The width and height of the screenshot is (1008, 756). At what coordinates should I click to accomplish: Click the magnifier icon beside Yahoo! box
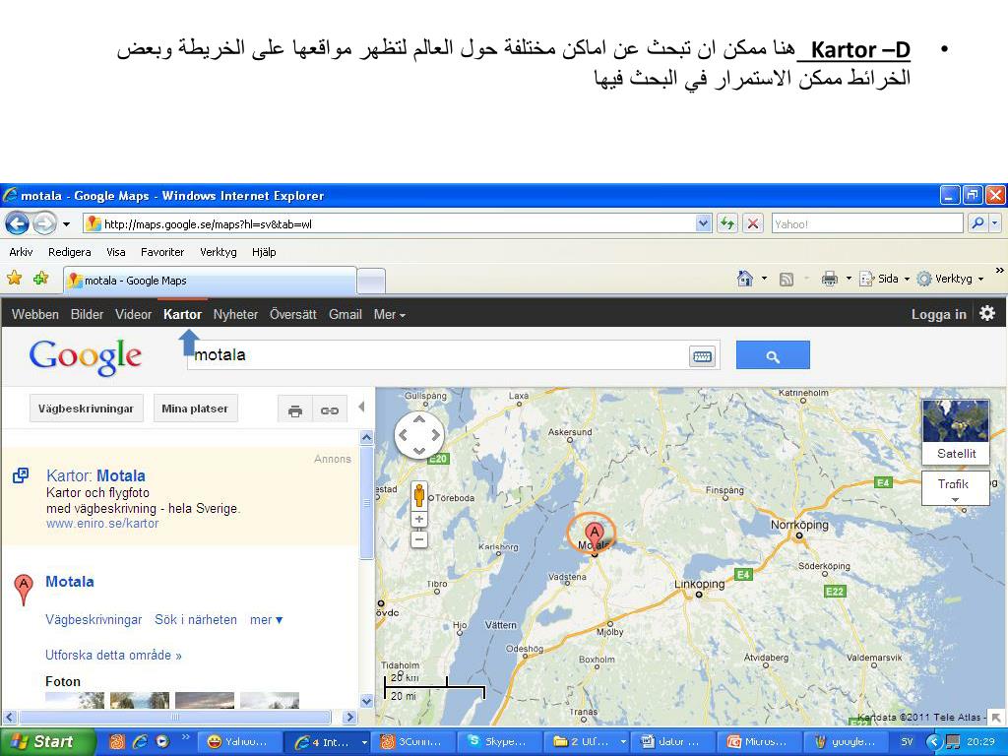point(977,223)
